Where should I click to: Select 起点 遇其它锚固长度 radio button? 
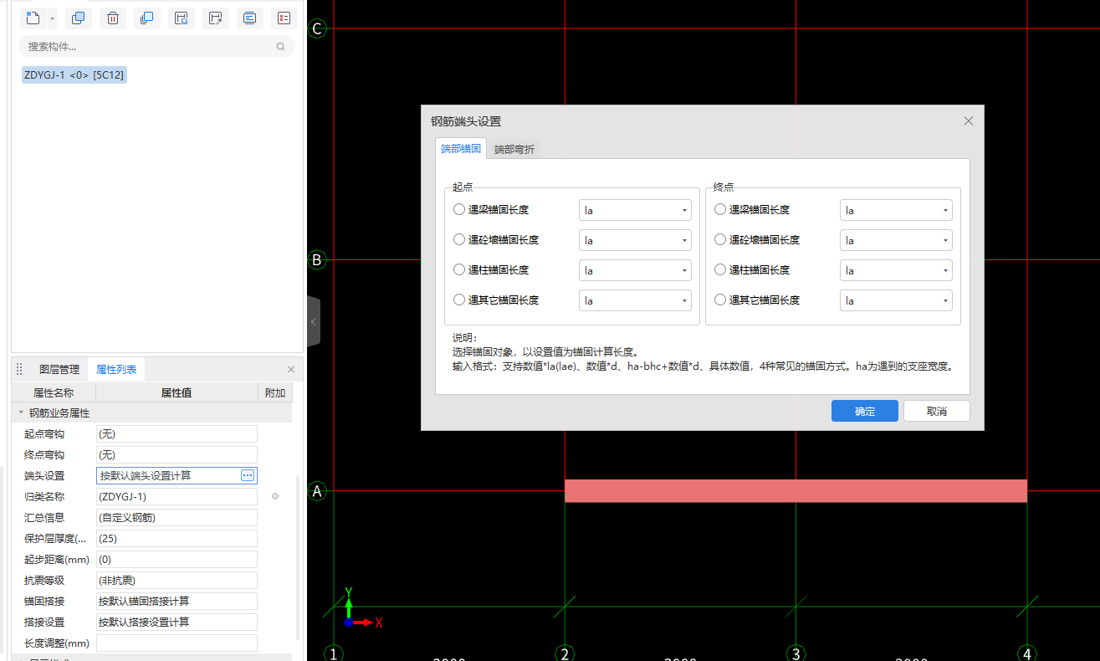click(x=459, y=300)
